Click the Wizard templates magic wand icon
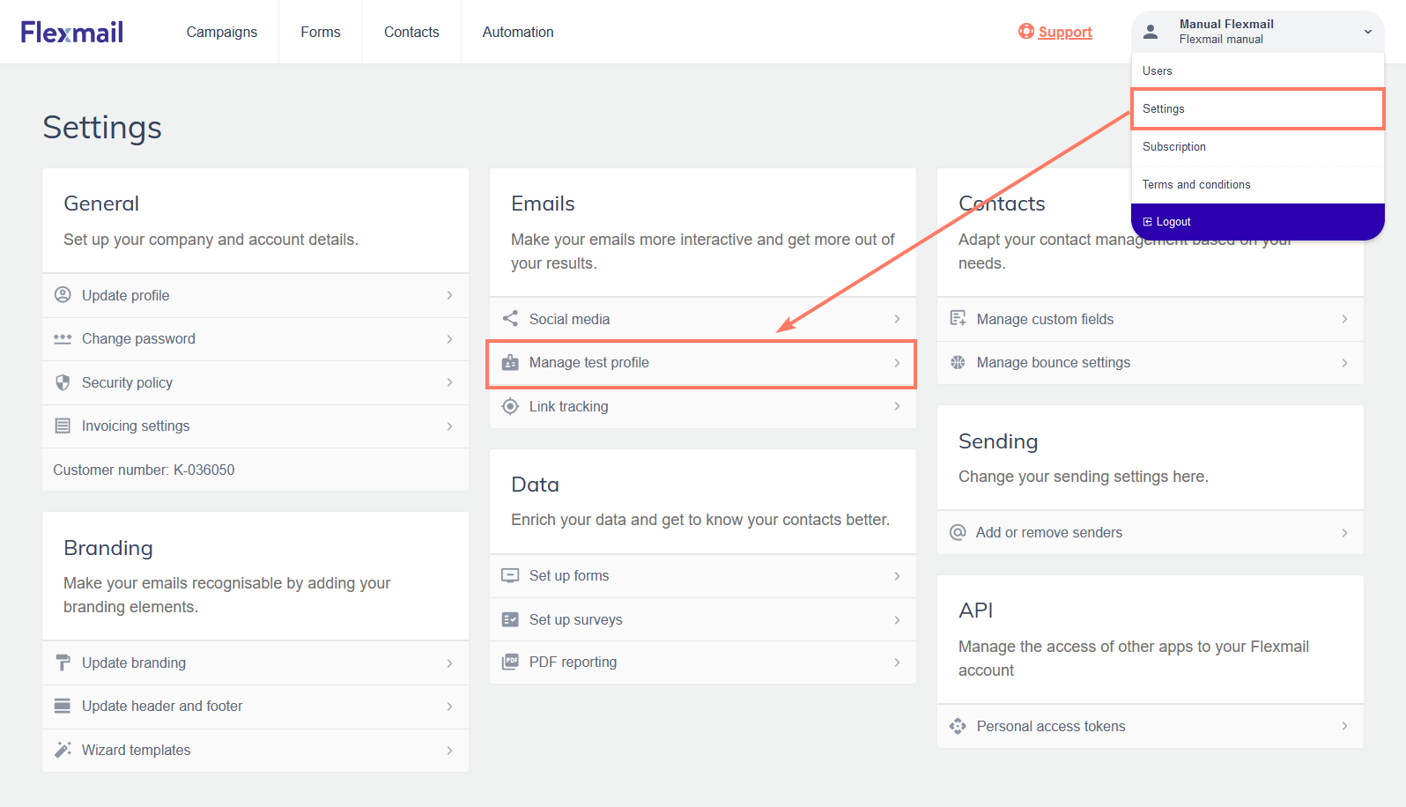The width and height of the screenshot is (1406, 807). [x=63, y=750]
